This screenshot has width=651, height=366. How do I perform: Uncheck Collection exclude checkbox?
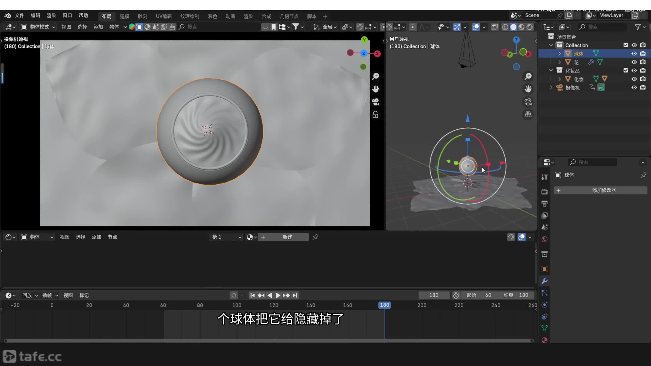pos(626,45)
